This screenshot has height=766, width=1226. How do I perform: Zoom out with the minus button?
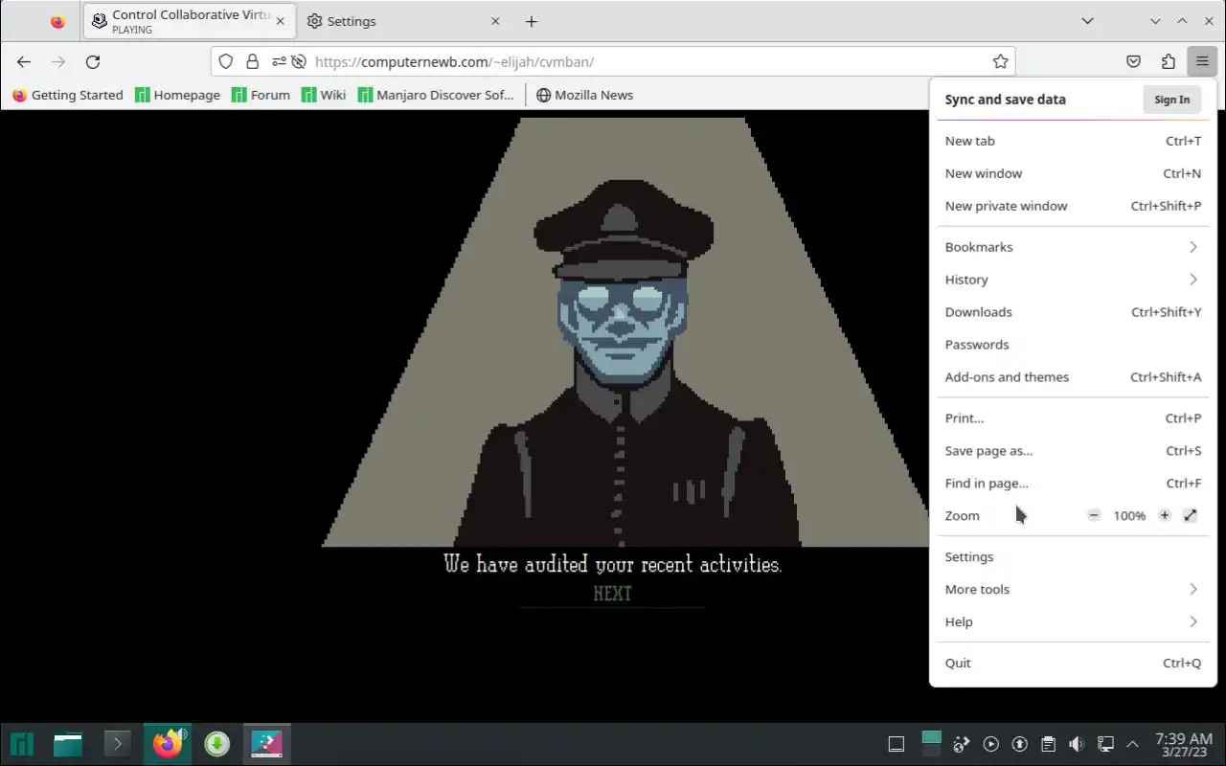tap(1094, 515)
